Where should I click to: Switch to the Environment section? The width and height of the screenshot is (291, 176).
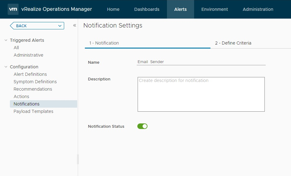[x=214, y=9]
